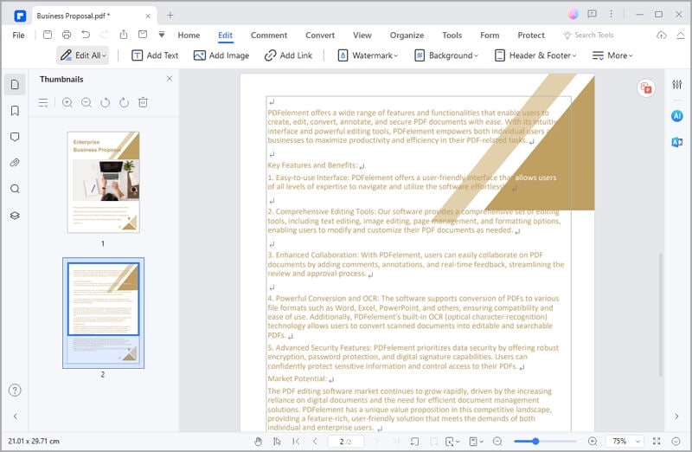Switch to the Home tab
This screenshot has height=452, width=692.
tap(189, 35)
